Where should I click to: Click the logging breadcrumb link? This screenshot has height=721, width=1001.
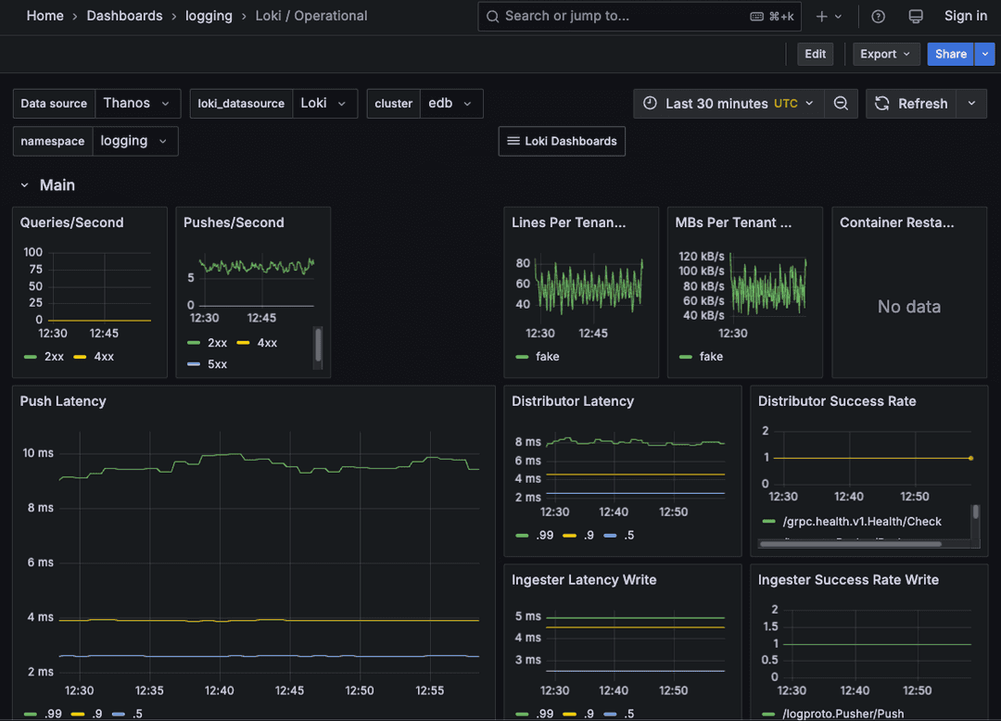pos(209,16)
